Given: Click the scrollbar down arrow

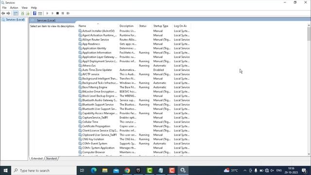Looking at the screenshot, I should [309, 154].
